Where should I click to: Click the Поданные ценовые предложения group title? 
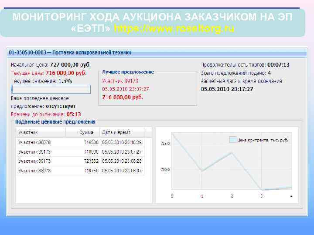click(x=55, y=122)
